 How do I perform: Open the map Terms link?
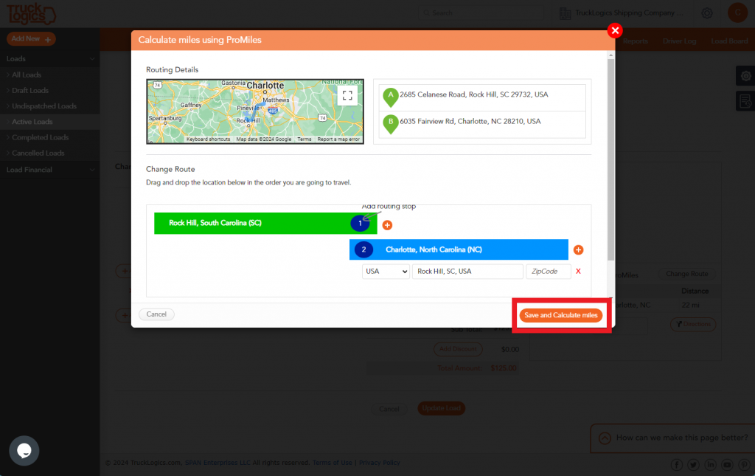click(305, 139)
